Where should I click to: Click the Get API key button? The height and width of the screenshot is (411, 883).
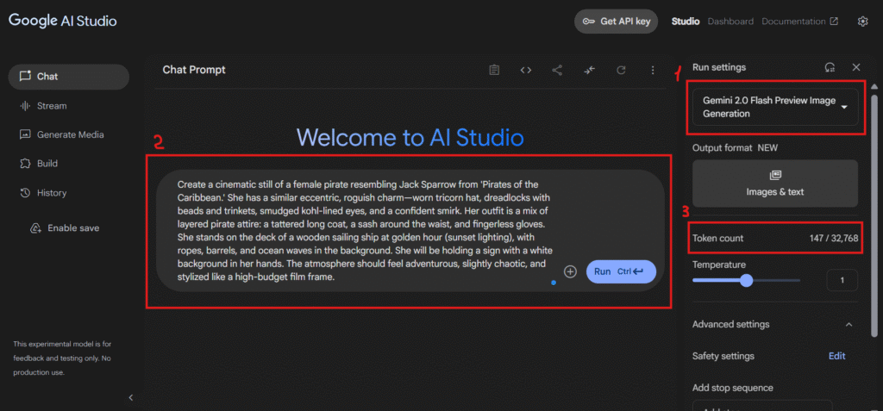616,22
